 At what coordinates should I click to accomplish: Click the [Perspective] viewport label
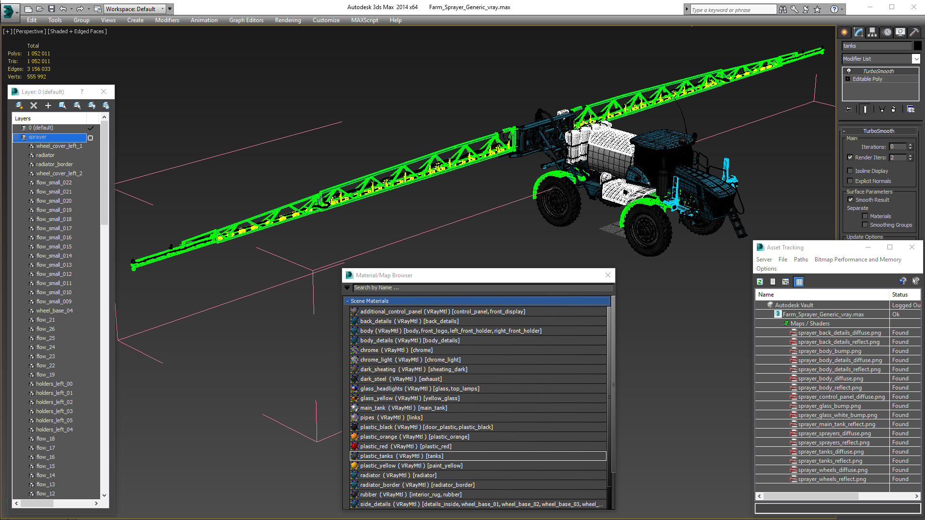[x=30, y=31]
